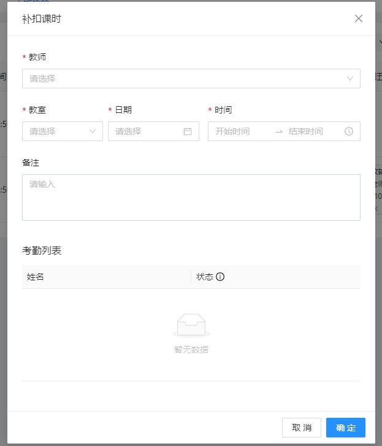Image resolution: width=382 pixels, height=446 pixels.
Task: Focus the 备注 remarks text area
Action: (191, 197)
